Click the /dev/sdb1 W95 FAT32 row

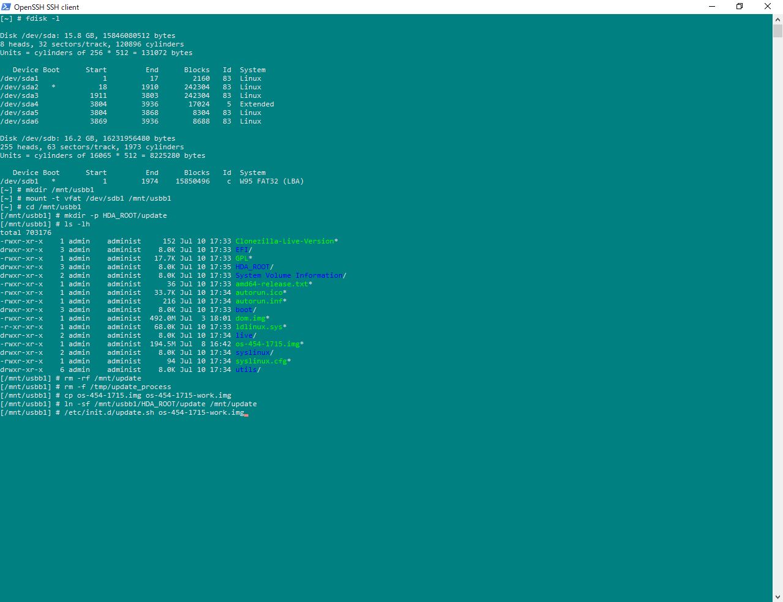(152, 181)
